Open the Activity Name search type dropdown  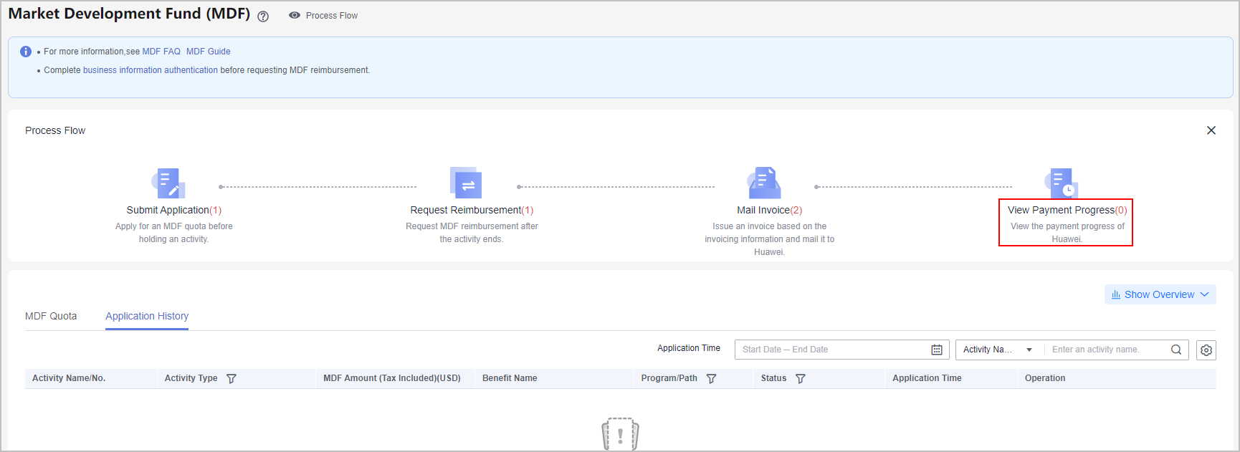(x=997, y=350)
